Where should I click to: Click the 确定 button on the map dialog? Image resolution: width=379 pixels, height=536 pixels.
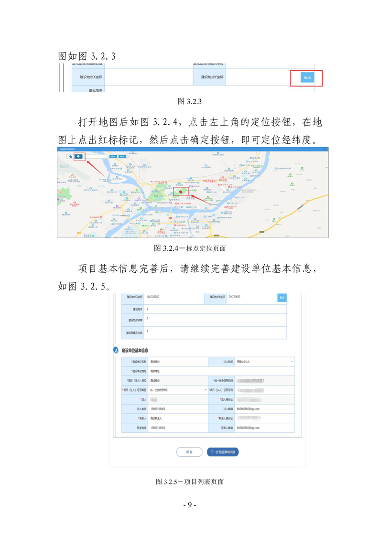point(122,156)
